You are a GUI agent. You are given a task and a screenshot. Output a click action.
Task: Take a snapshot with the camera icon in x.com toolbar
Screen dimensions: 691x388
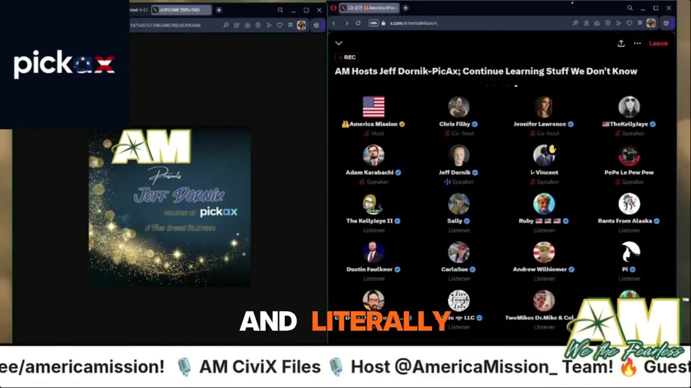tap(597, 23)
